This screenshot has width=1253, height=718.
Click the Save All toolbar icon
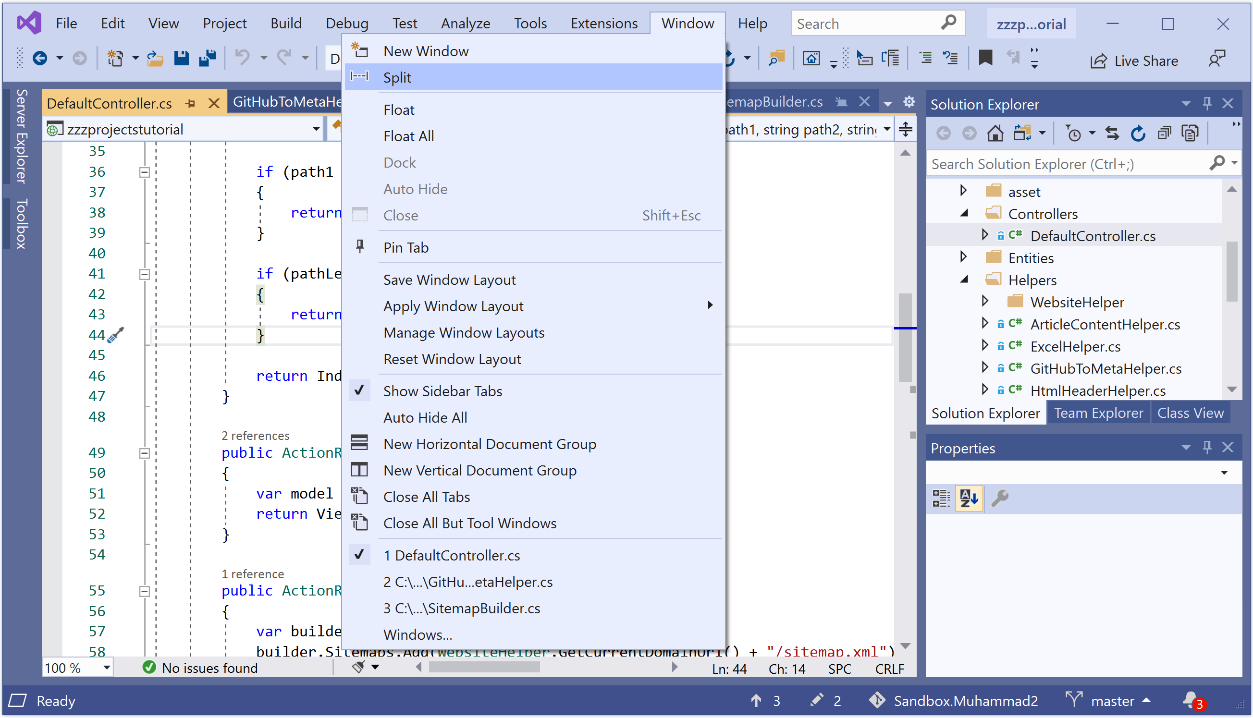208,59
